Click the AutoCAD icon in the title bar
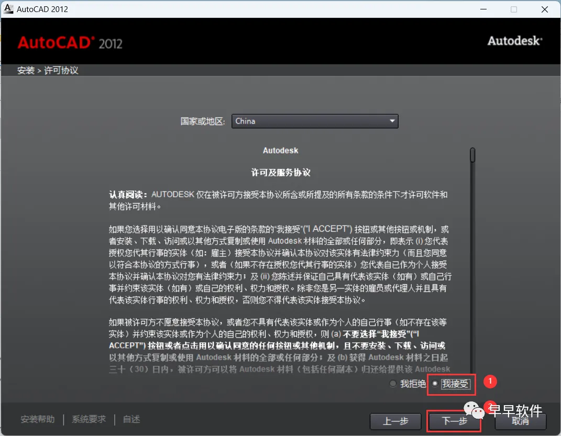 coord(8,8)
